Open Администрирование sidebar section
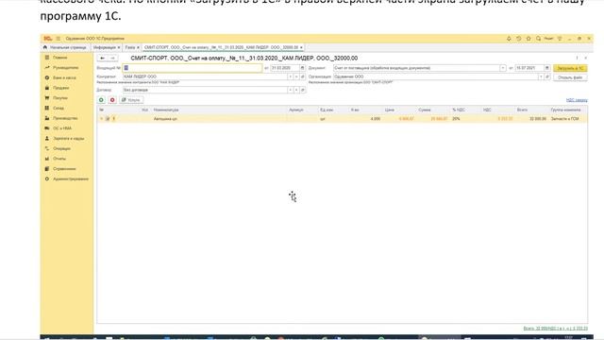This screenshot has width=604, height=340. [71, 178]
